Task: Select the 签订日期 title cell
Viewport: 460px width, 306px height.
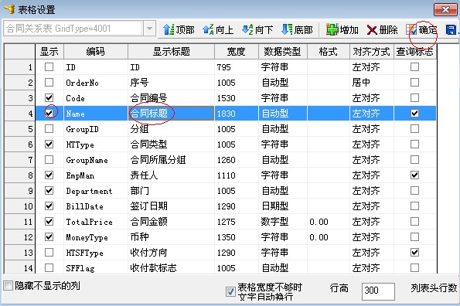Action: [x=171, y=206]
